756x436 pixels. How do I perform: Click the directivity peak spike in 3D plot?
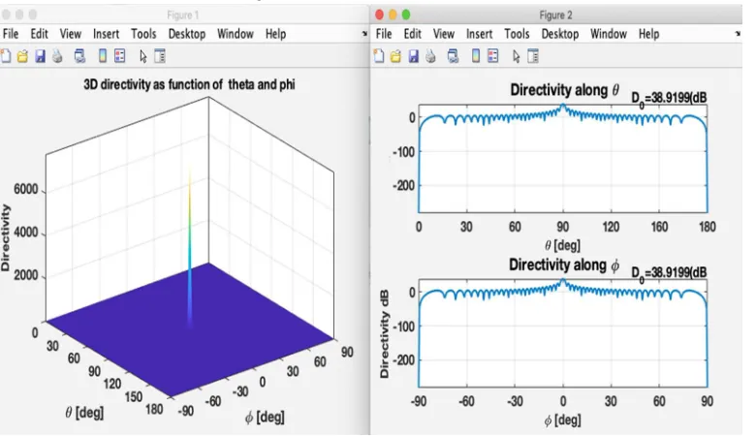coord(189,246)
